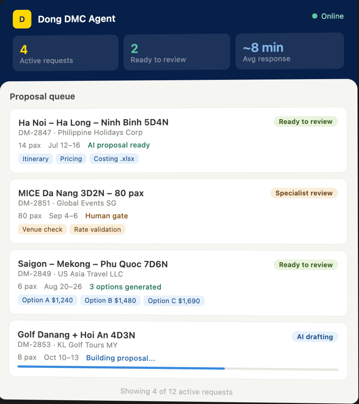Click the Dong DMC Agent avatar icon
The height and width of the screenshot is (404, 359).
click(x=22, y=19)
